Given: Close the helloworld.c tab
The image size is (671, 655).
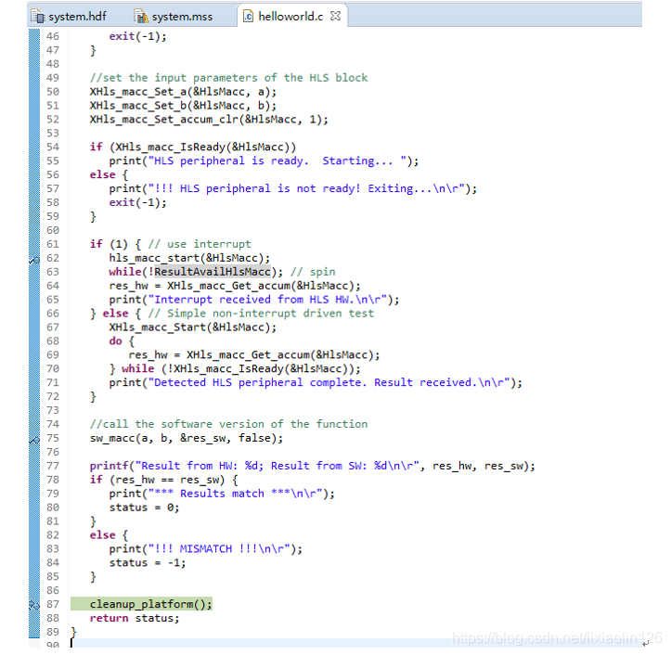Looking at the screenshot, I should pyautogui.click(x=336, y=16).
